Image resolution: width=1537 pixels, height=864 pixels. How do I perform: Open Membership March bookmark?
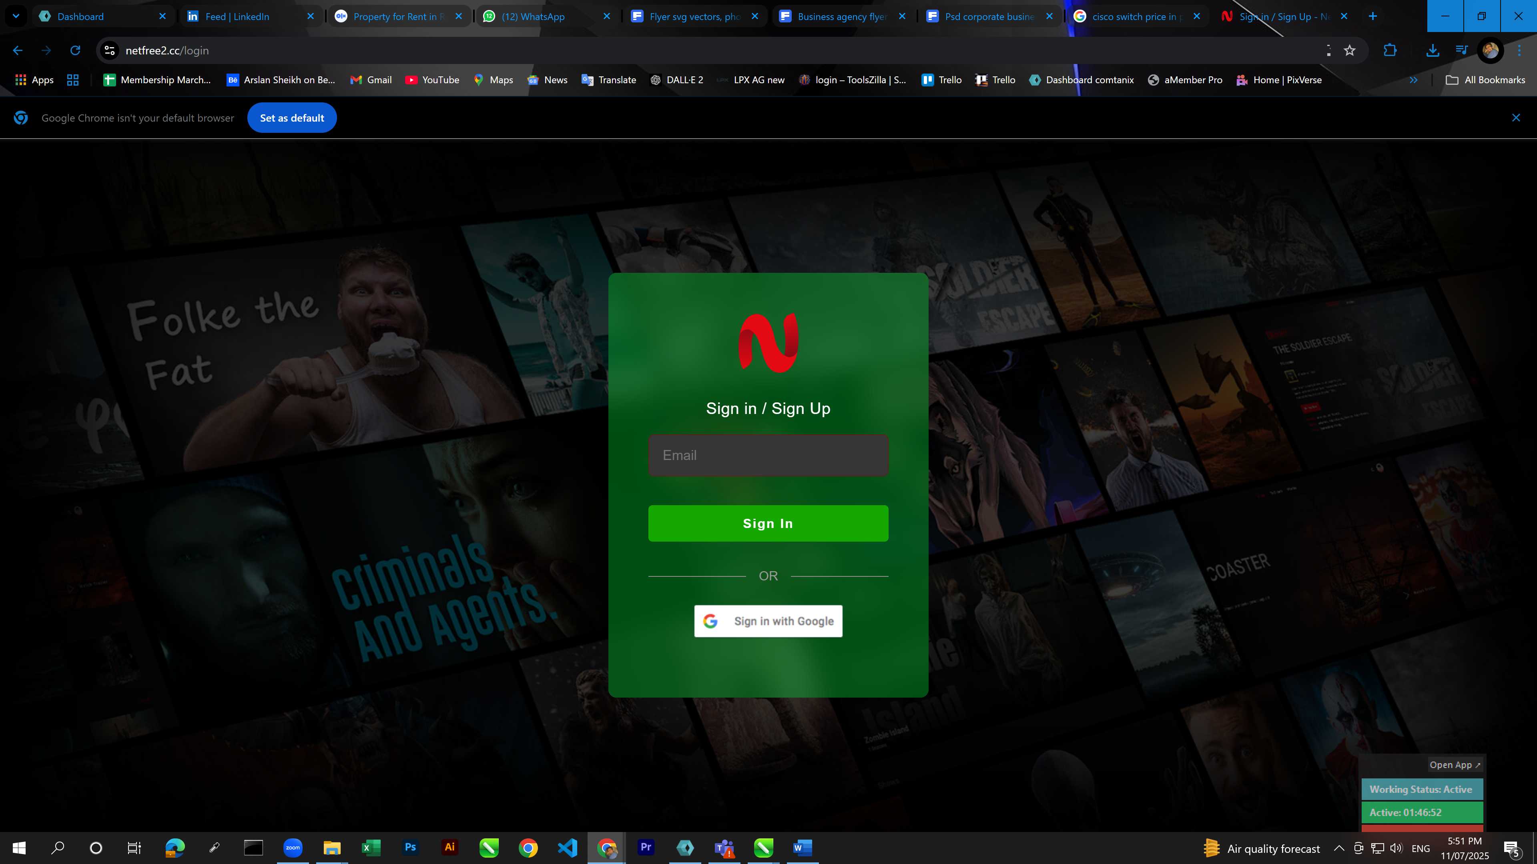[x=158, y=80]
